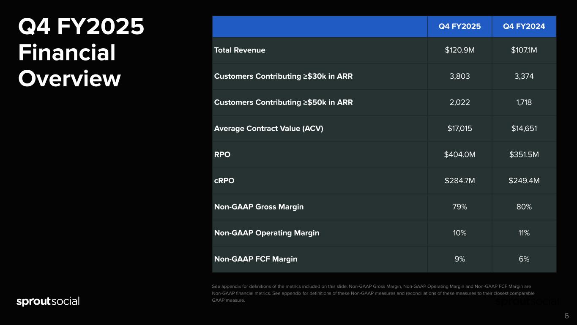The width and height of the screenshot is (577, 325).
Task: Click the Sprout Social logo at bottom left
Action: point(48,301)
